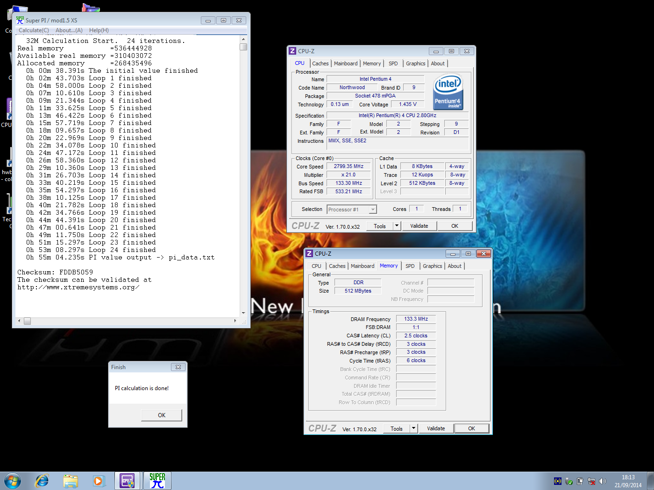Open the Processor #1 selection combo box

352,210
